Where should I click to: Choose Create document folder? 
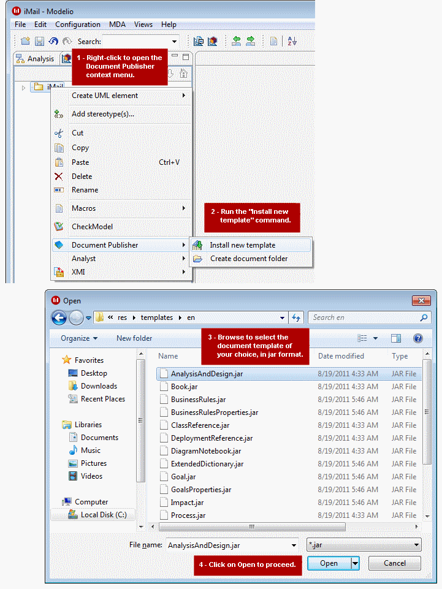click(x=251, y=259)
